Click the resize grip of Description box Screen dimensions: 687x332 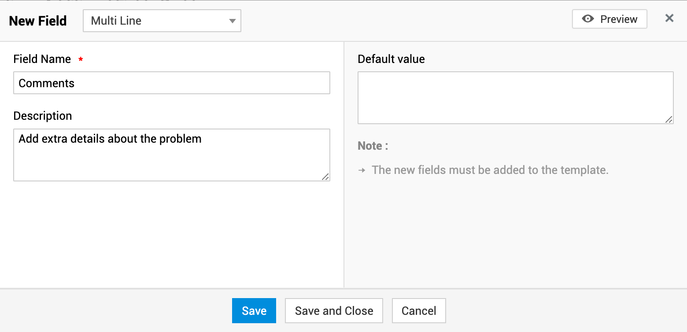point(325,177)
